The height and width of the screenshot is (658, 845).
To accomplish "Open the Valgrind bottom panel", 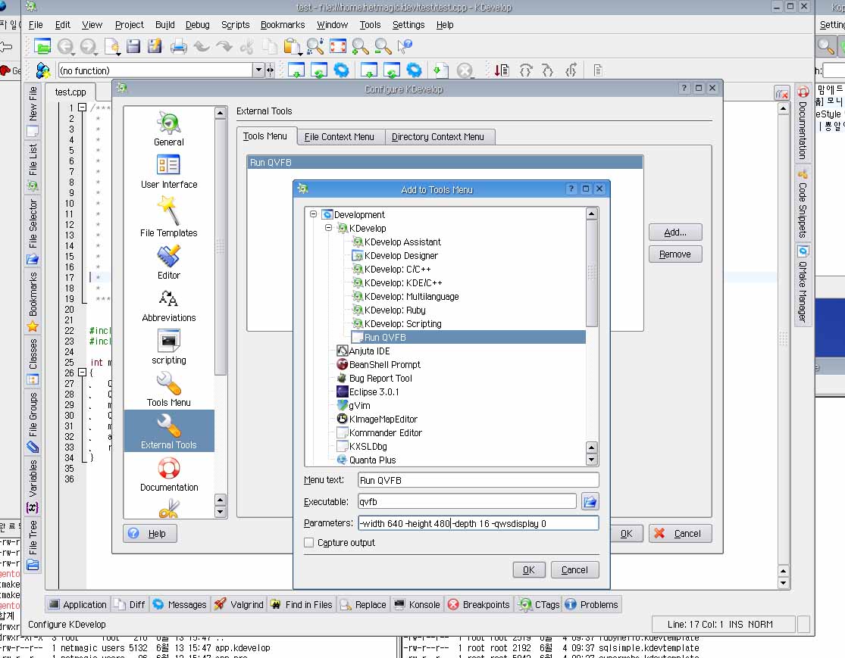I will tap(238, 605).
